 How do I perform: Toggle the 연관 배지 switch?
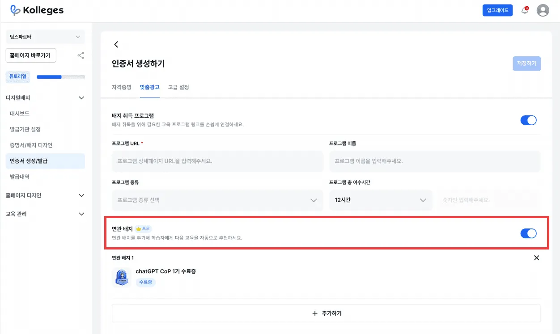click(x=528, y=233)
